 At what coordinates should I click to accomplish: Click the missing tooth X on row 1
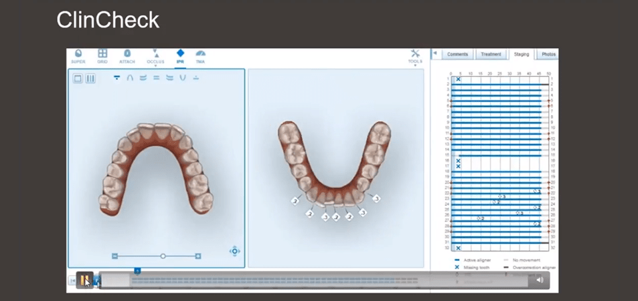tap(458, 79)
